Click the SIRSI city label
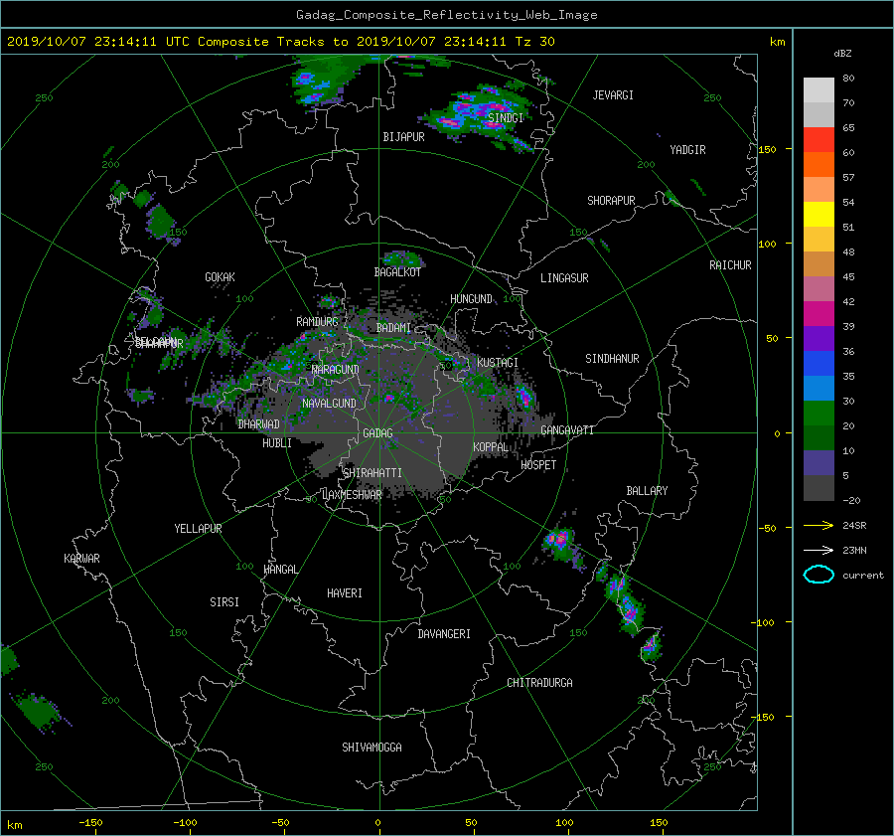 (x=224, y=602)
